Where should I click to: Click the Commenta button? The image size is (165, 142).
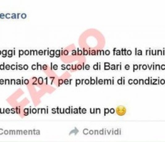tap(20, 132)
